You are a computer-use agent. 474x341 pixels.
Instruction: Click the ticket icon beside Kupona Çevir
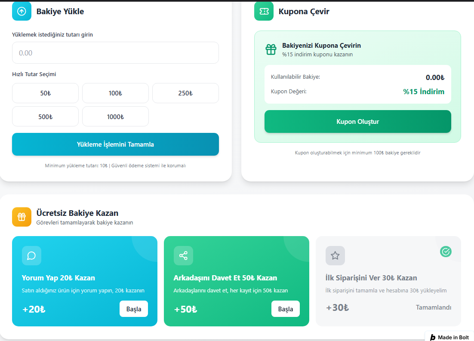264,11
